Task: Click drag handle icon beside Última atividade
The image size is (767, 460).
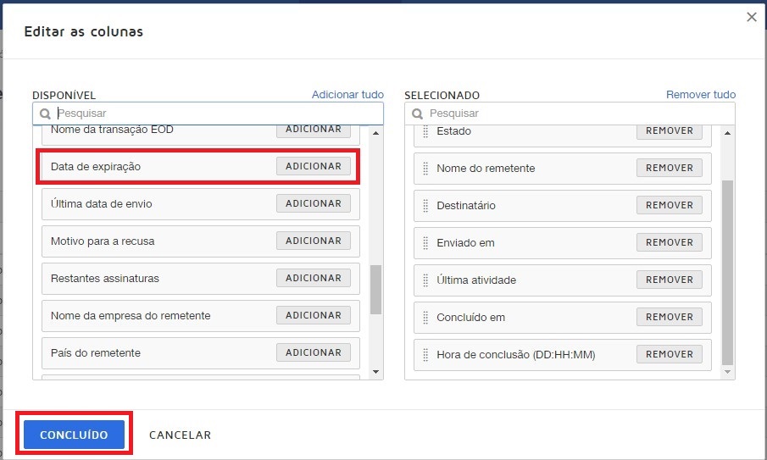Action: coord(425,280)
